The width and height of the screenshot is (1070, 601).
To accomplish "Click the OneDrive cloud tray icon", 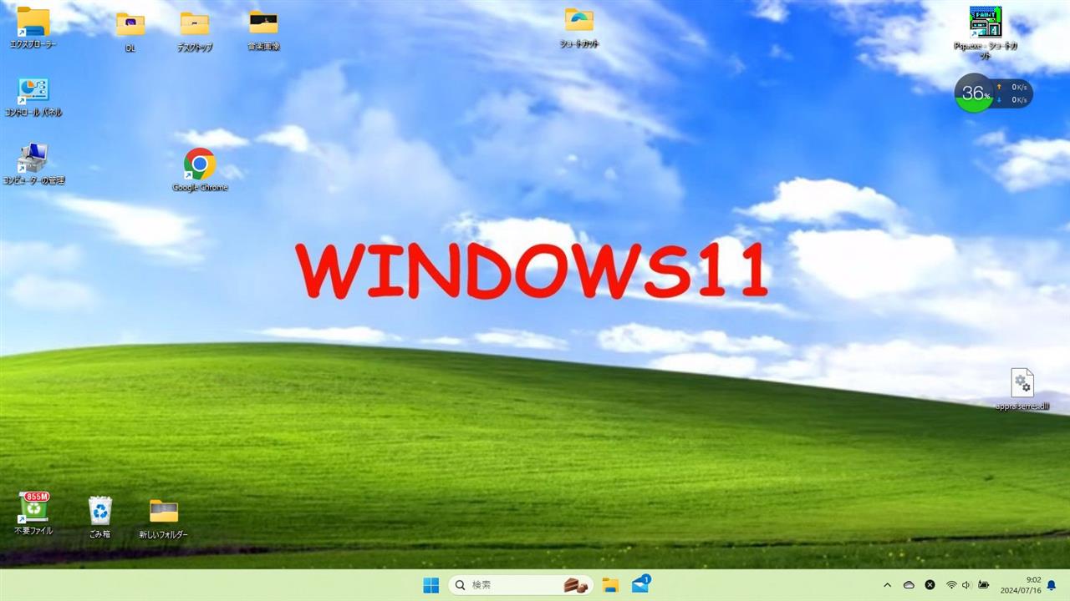I will click(x=909, y=585).
